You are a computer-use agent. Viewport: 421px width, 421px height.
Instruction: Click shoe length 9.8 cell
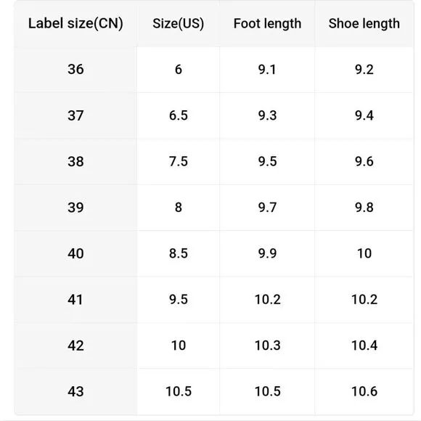point(364,208)
